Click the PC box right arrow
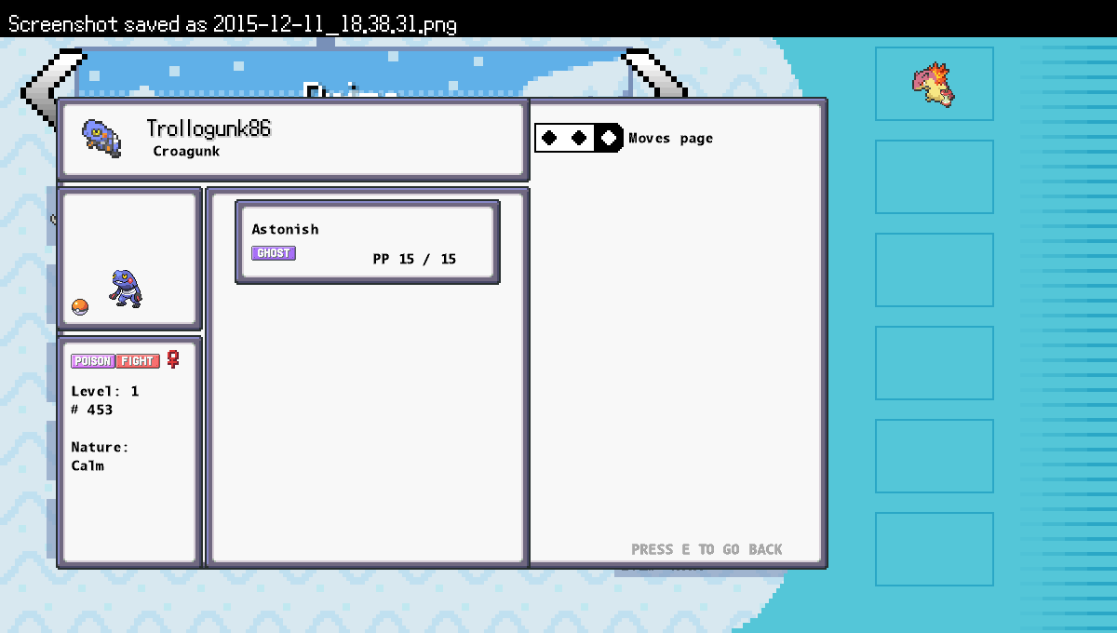Viewport: 1117px width, 633px height. [x=655, y=73]
